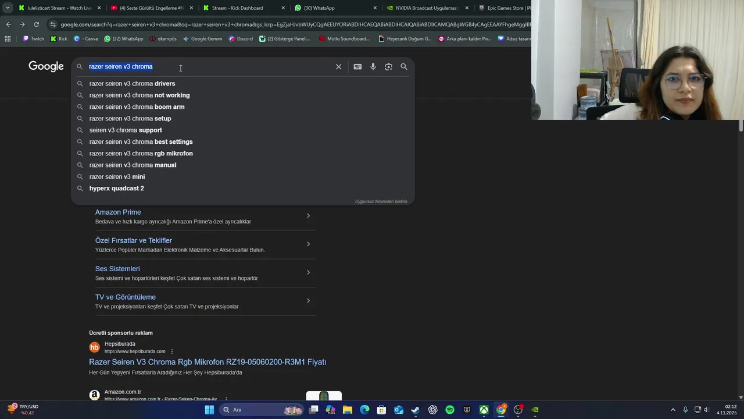Viewport: 744px width, 419px height.
Task: Open Razer Seiren V3 Chroma Hepsiburada result
Action: click(x=208, y=362)
